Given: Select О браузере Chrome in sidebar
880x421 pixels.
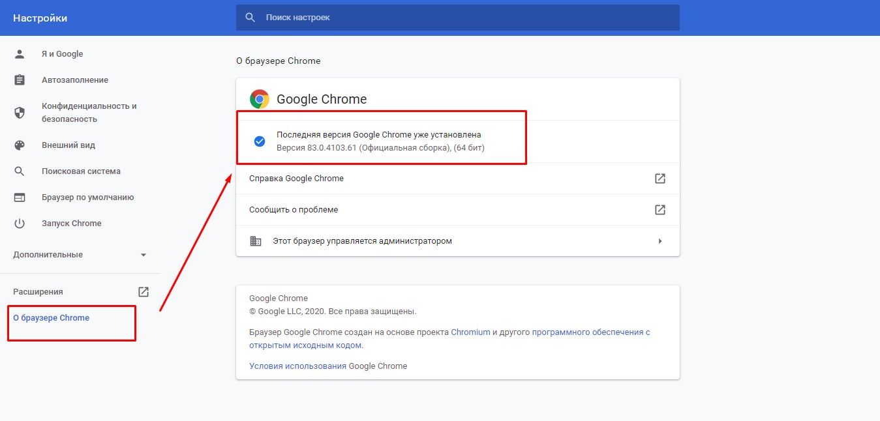Looking at the screenshot, I should tap(52, 318).
